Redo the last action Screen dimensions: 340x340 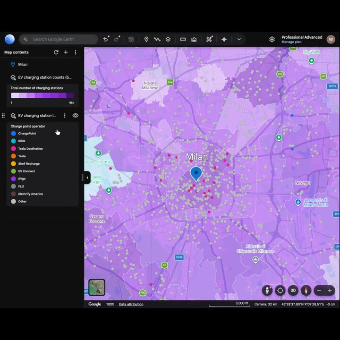[117, 39]
